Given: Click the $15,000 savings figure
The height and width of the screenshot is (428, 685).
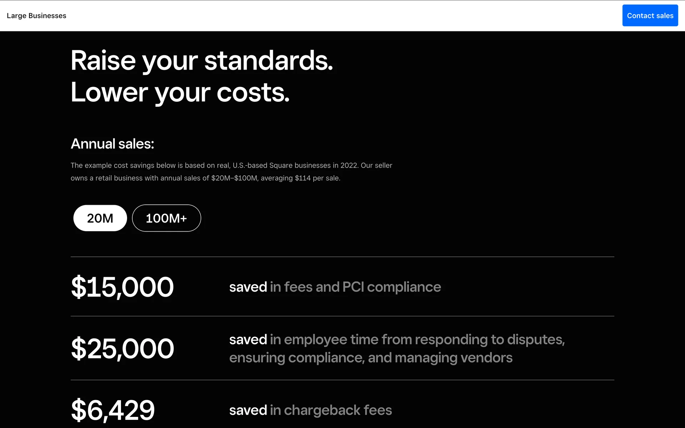Looking at the screenshot, I should pos(122,287).
